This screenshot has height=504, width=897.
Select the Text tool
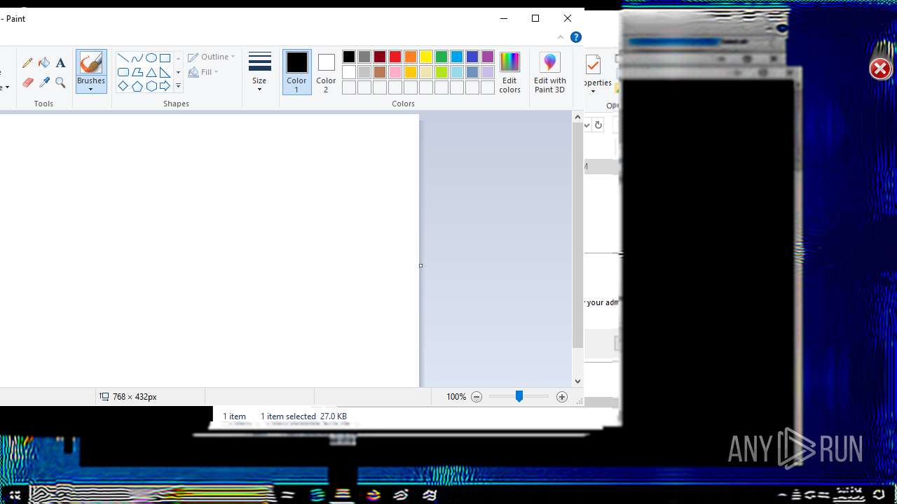tap(60, 63)
